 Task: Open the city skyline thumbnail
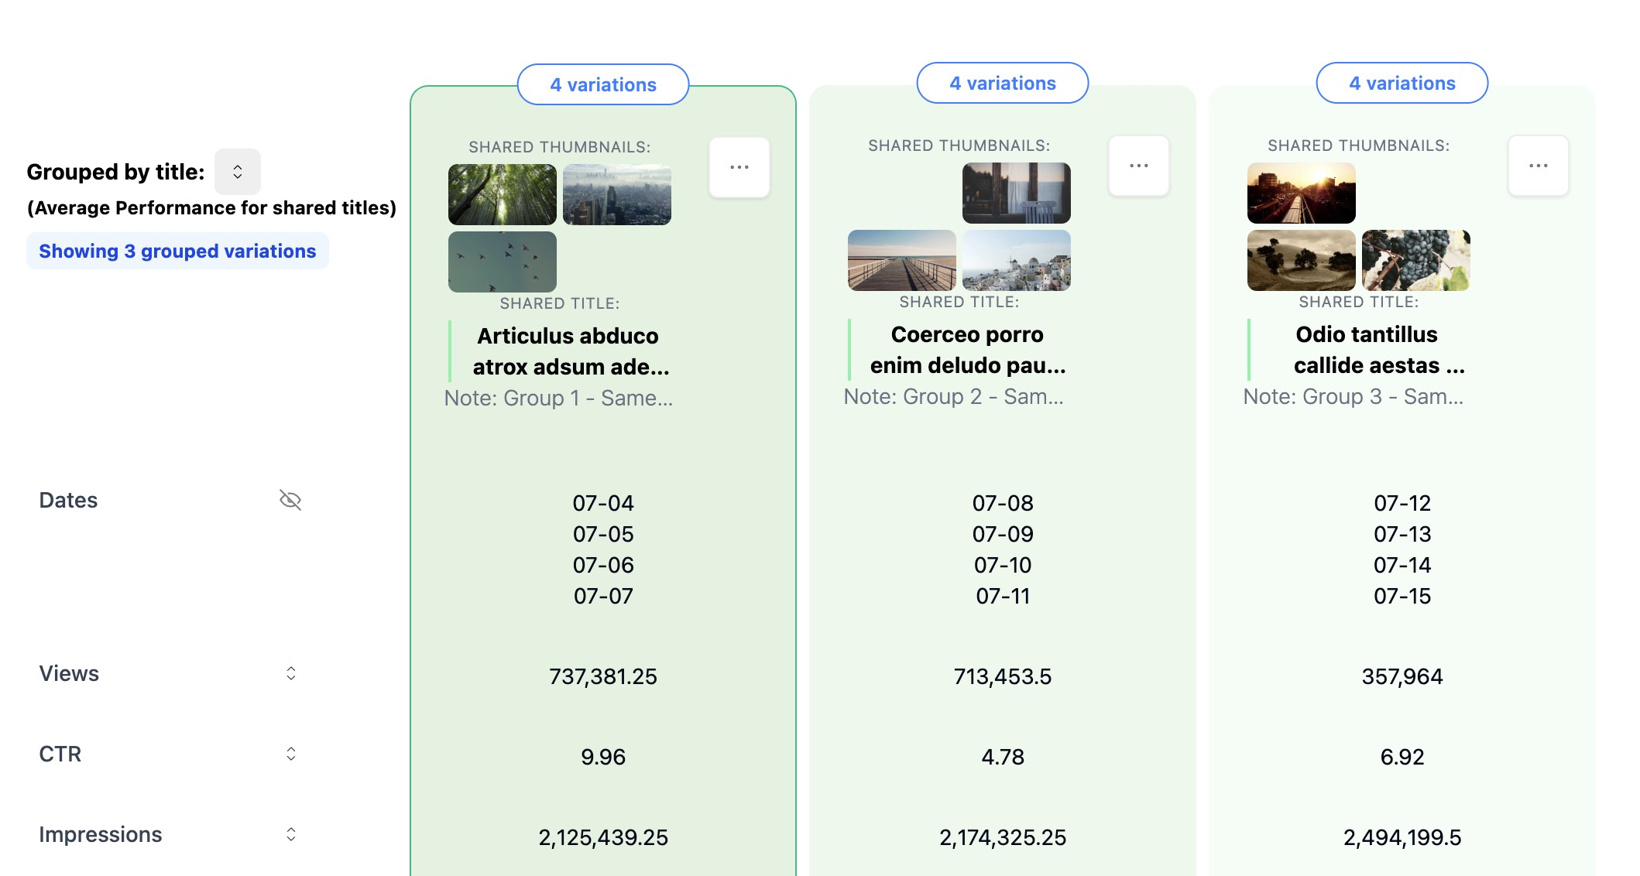(617, 194)
